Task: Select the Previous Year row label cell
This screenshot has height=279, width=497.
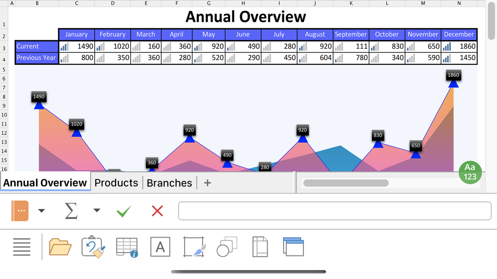Action: tap(37, 58)
